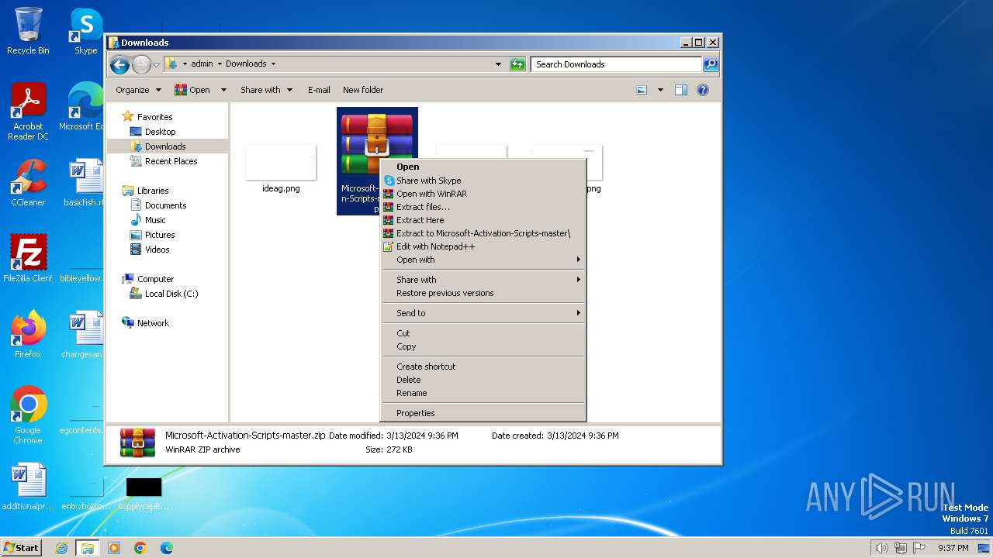Launch Firefox from desktop
The image size is (993, 558).
(28, 335)
